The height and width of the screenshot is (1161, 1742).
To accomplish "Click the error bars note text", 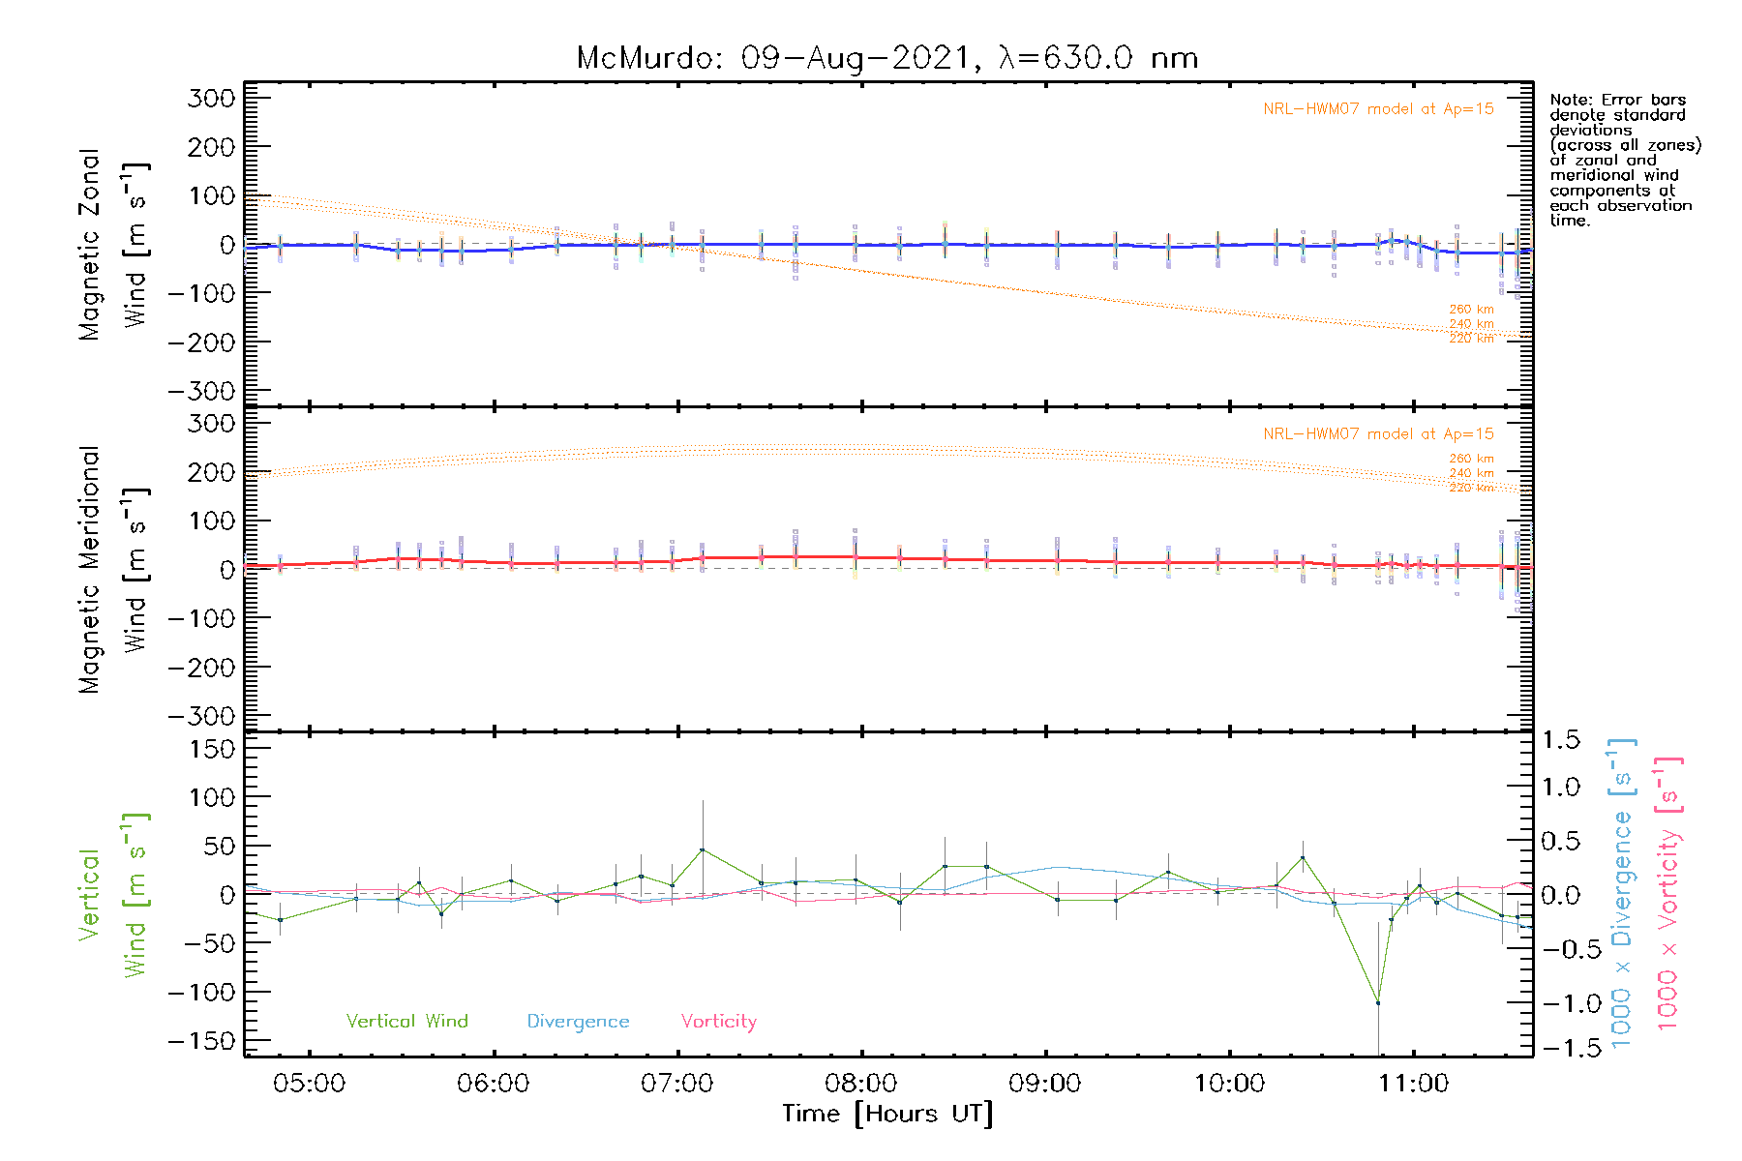I will coord(1624,160).
